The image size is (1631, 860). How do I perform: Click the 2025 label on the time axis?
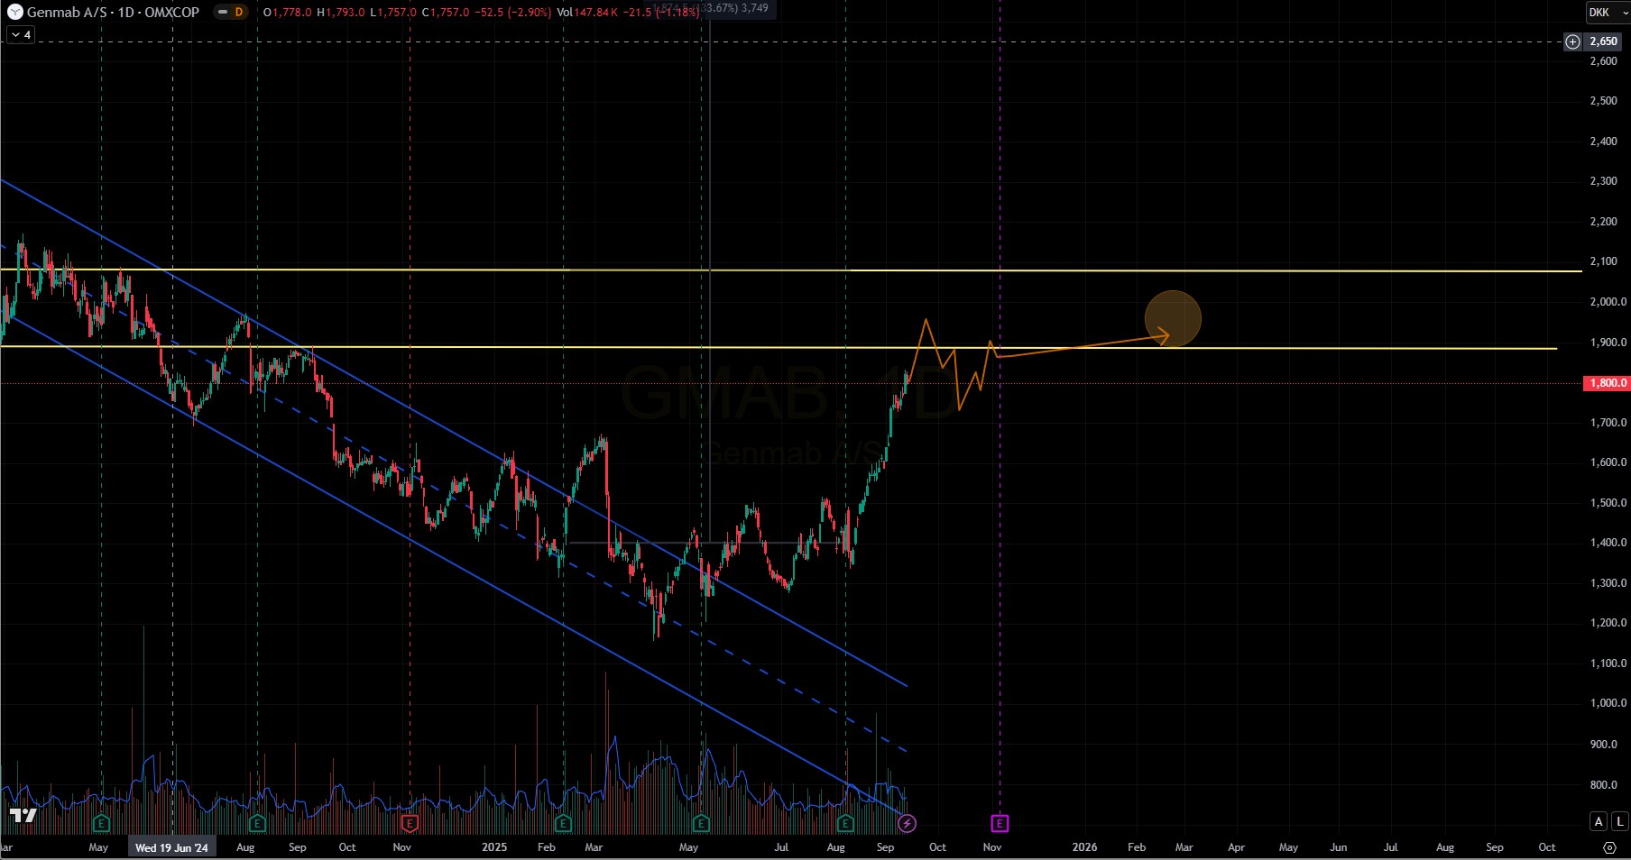tap(494, 847)
